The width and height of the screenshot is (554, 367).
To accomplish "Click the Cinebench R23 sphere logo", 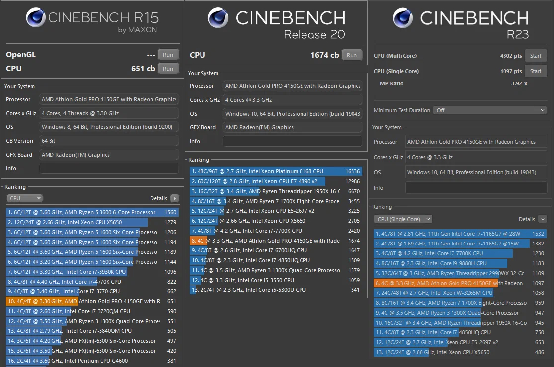I will [403, 18].
